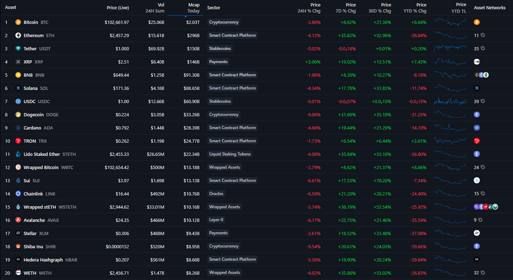The image size is (513, 280).
Task: Click the network icon in Dogecoin's Asset Networks cell
Action: [x=477, y=114]
